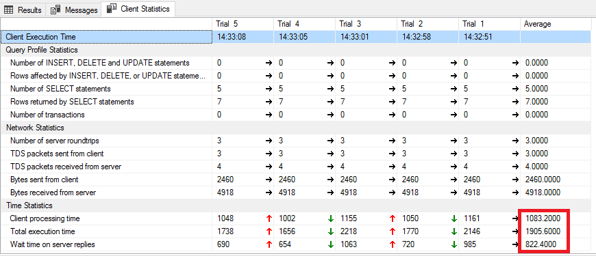Click client processing value 1050
596x256 pixels.
pos(410,218)
